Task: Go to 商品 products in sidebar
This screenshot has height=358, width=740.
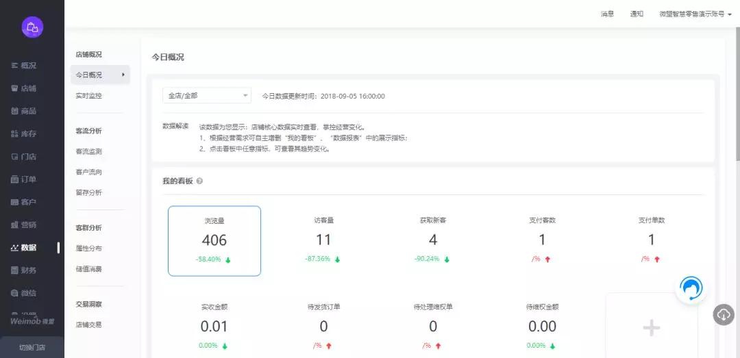Action: [24, 111]
